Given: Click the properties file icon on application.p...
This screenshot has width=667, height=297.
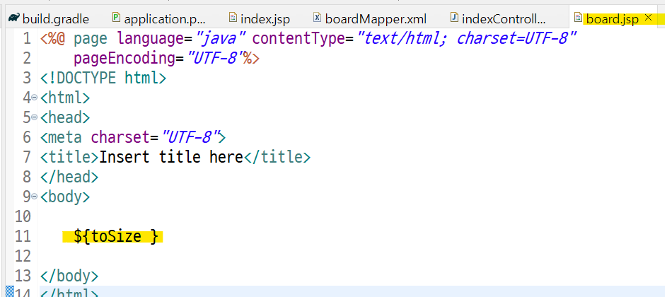Looking at the screenshot, I should pyautogui.click(x=116, y=18).
